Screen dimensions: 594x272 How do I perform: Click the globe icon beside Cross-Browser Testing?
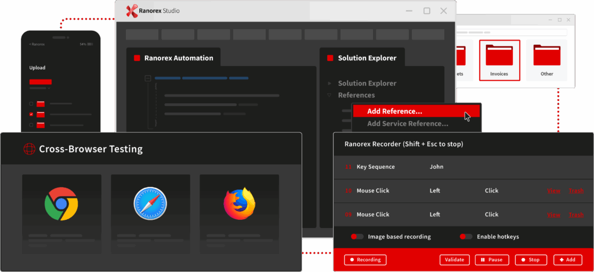click(29, 149)
